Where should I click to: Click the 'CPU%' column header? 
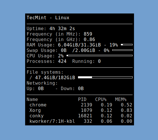pyautogui.click(x=101, y=100)
